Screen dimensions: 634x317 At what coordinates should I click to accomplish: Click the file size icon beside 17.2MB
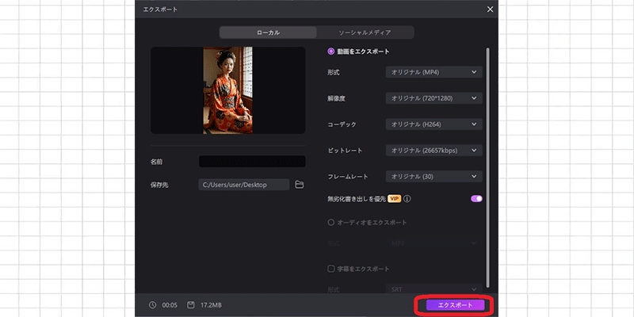click(x=191, y=305)
